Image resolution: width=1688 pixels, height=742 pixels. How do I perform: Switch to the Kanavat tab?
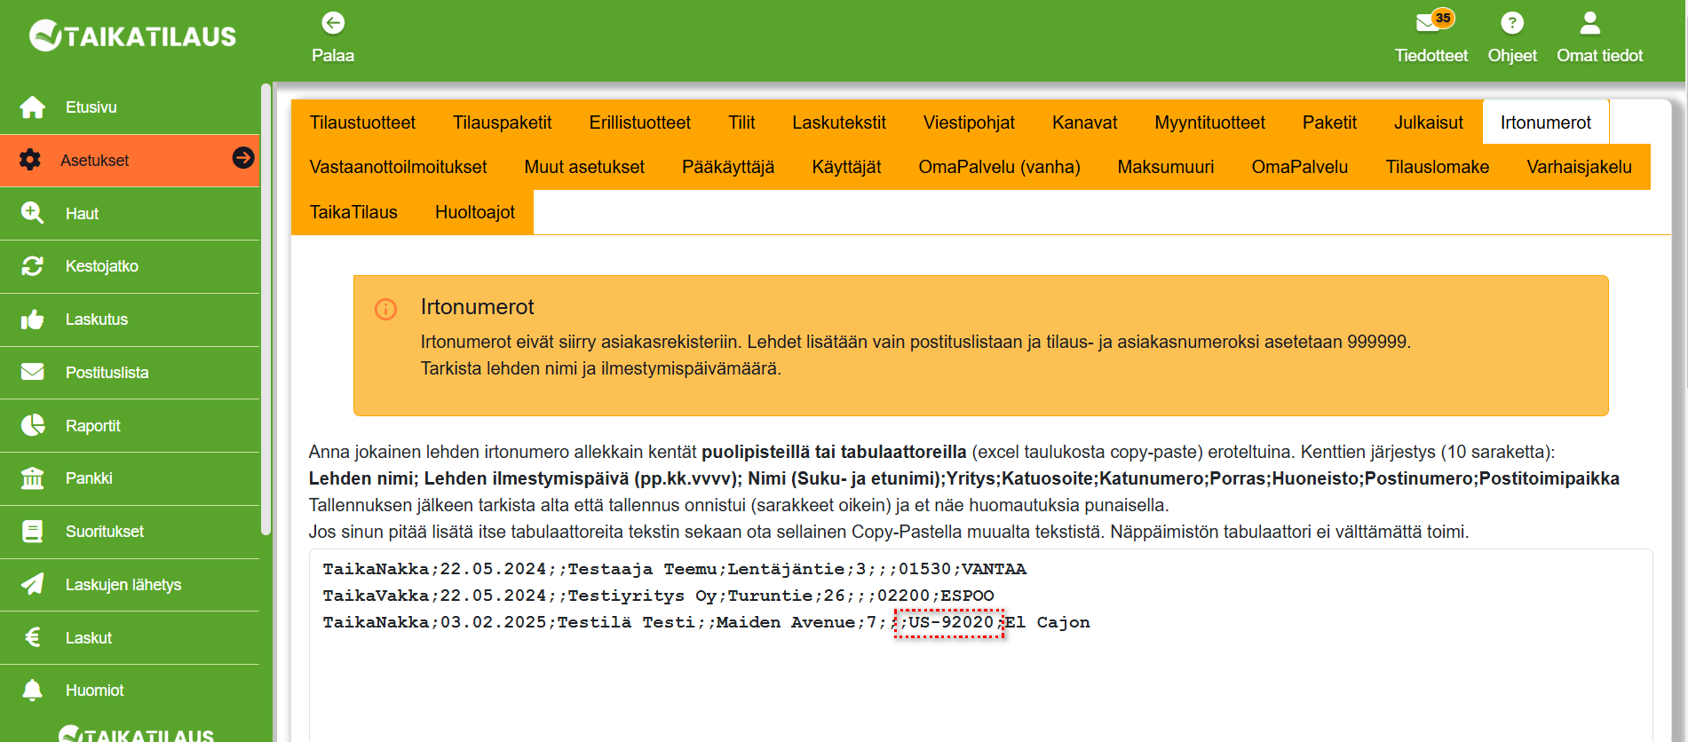tap(1084, 122)
